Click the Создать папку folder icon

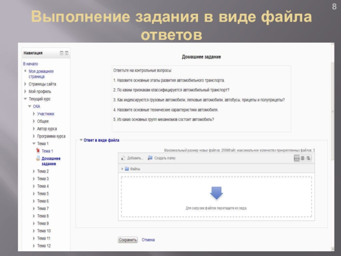tap(150, 158)
